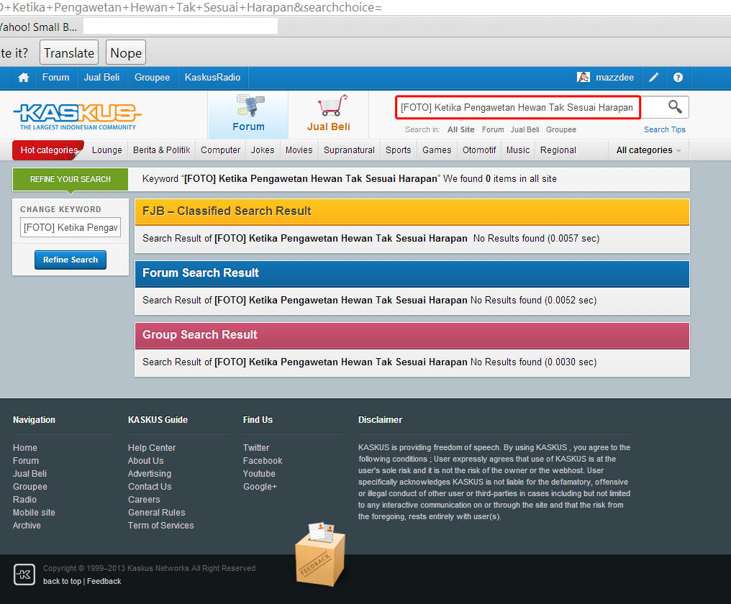Image resolution: width=731 pixels, height=604 pixels.
Task: Click the Kaskus footer logo icon
Action: [x=24, y=575]
